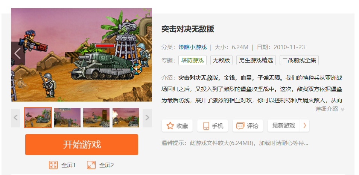This screenshot has height=175, width=359.
Task: Expand 详细介绍 description
Action: coord(330,109)
